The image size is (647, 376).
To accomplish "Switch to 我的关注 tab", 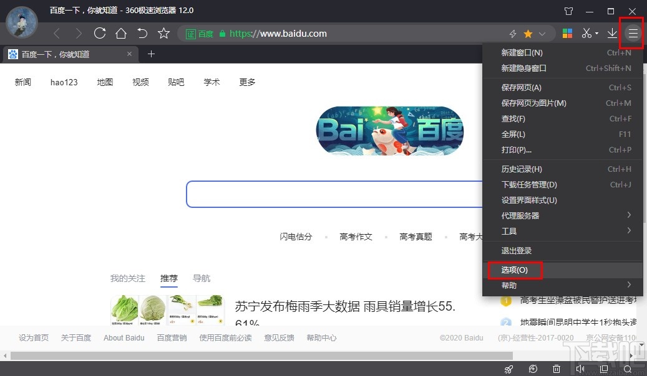I will point(127,278).
